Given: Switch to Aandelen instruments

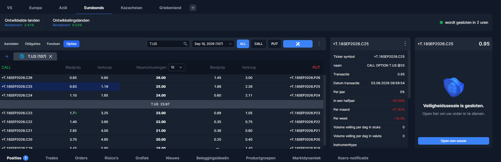Looking at the screenshot, I should 11,44.
